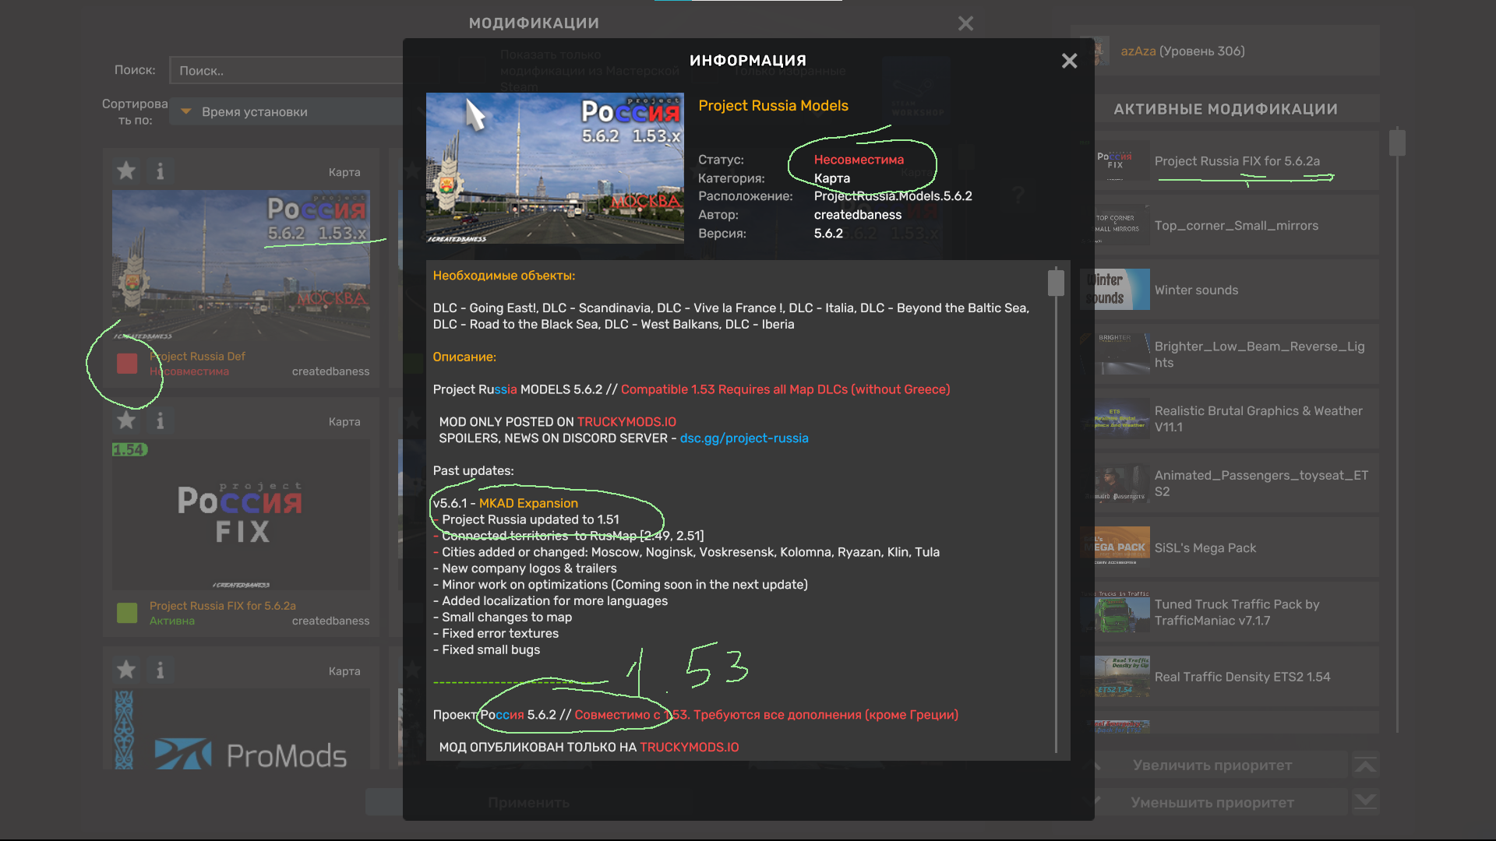Click the 1.54 version badge

pos(129,450)
